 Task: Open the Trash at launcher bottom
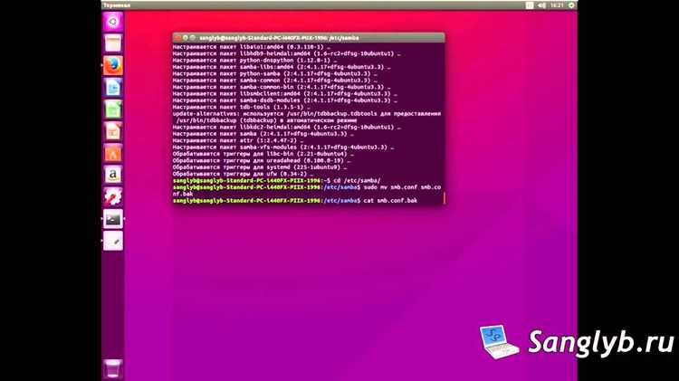[113, 369]
